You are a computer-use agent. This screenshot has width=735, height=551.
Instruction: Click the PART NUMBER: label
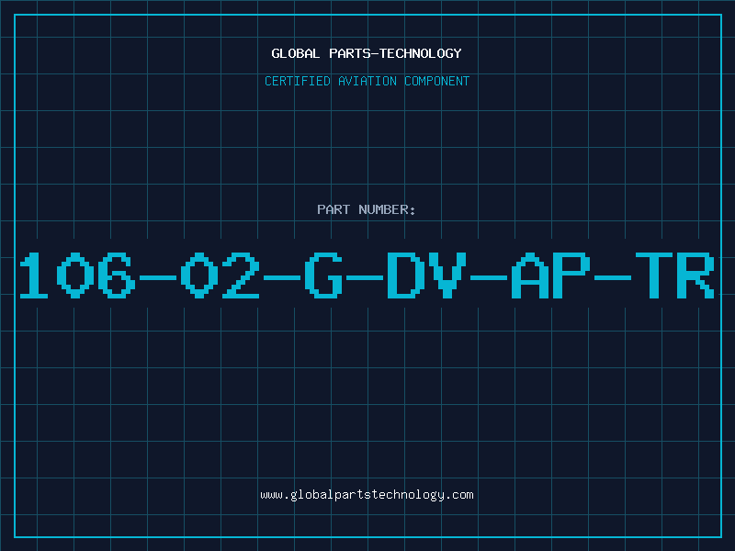coord(367,209)
